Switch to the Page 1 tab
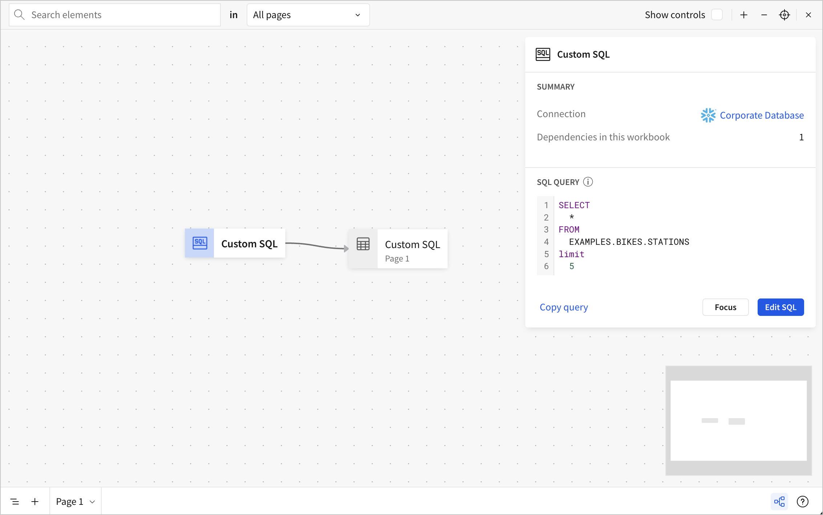The height and width of the screenshot is (515, 823). [x=69, y=502]
